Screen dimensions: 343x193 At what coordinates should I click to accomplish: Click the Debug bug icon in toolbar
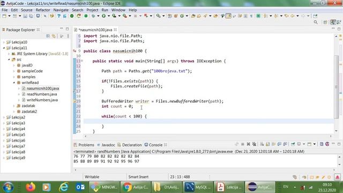[93, 16]
